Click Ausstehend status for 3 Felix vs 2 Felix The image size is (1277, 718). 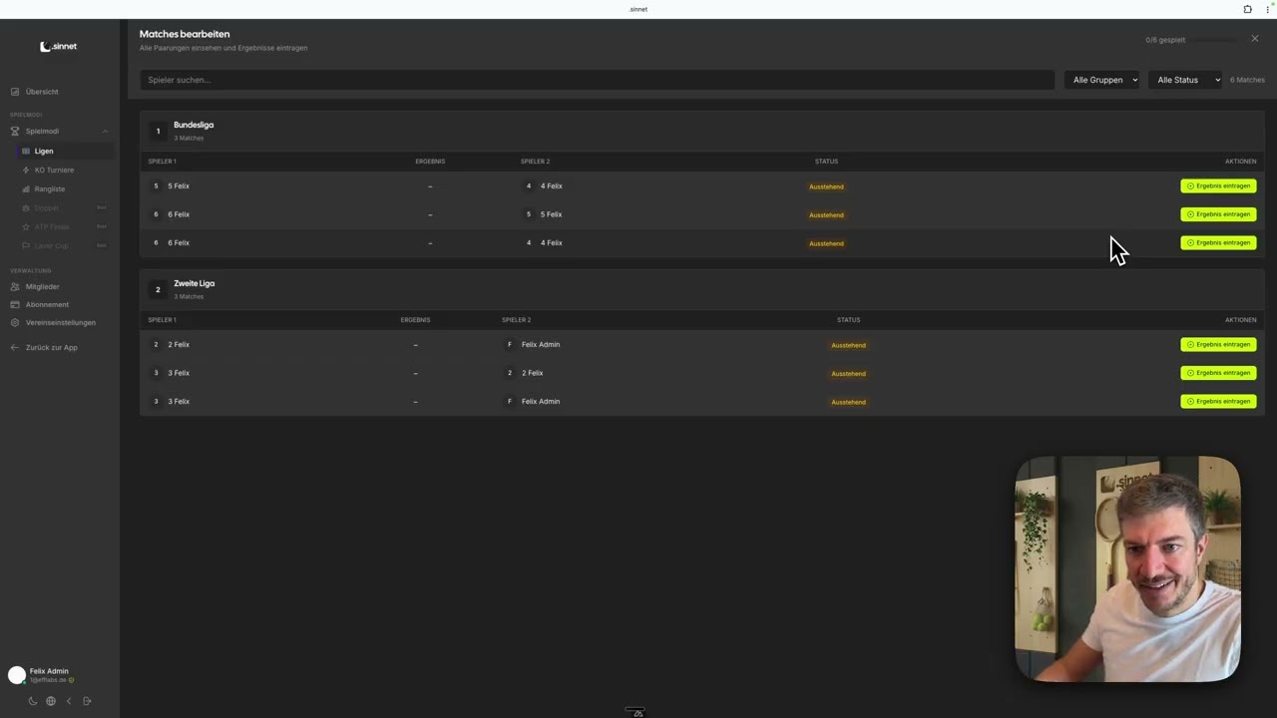point(849,373)
